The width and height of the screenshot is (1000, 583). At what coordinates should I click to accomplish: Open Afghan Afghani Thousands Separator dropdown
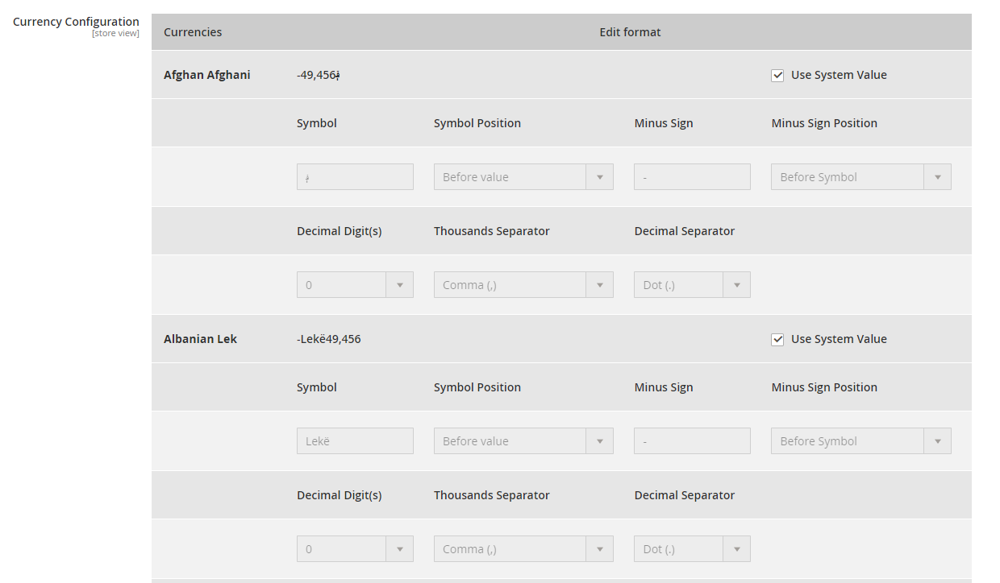(523, 285)
